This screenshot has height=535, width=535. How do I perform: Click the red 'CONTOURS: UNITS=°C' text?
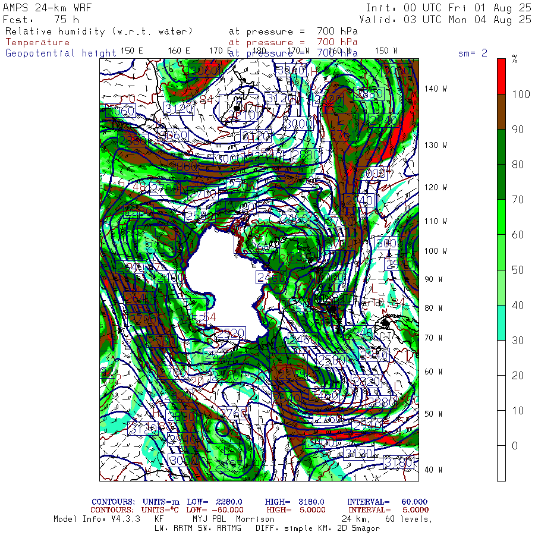[134, 510]
